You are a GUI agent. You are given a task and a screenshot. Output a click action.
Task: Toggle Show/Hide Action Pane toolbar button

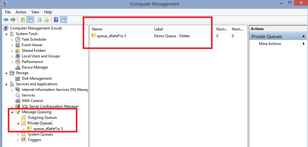coord(63,20)
